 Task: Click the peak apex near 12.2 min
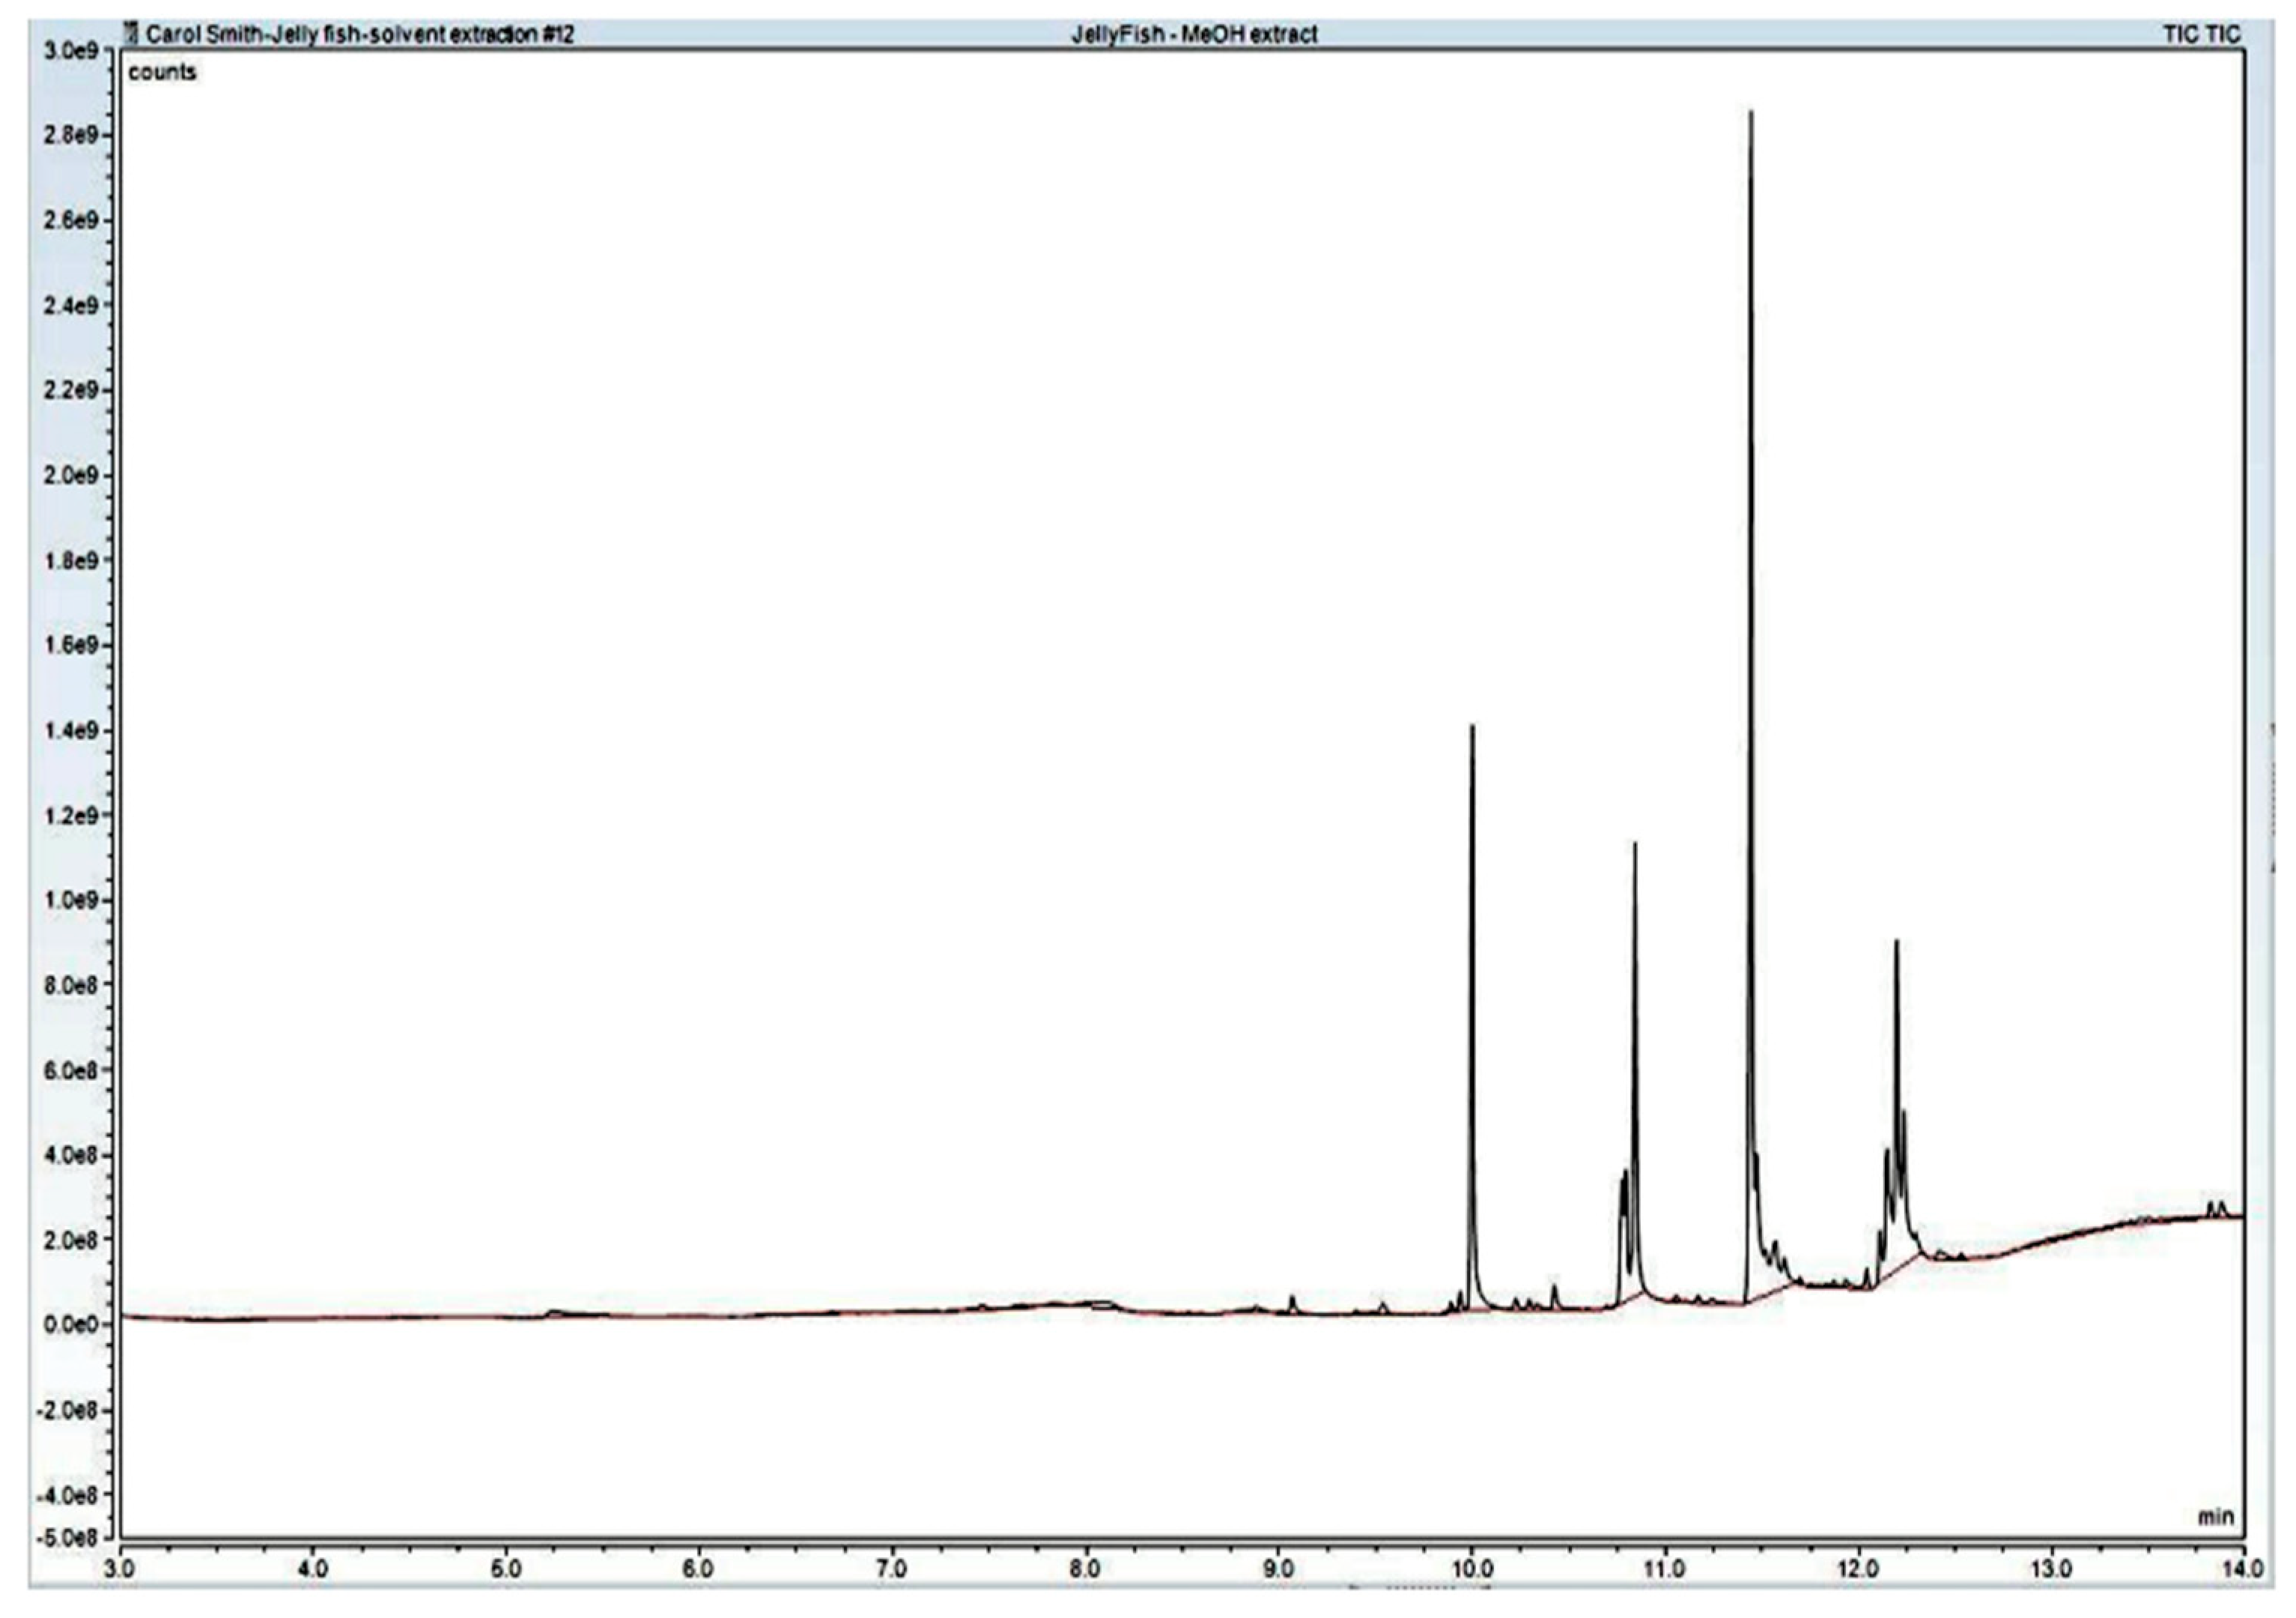click(1896, 942)
